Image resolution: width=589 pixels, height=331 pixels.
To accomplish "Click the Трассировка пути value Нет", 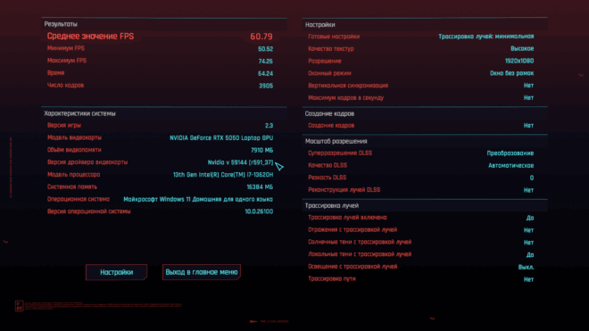I will [528, 279].
